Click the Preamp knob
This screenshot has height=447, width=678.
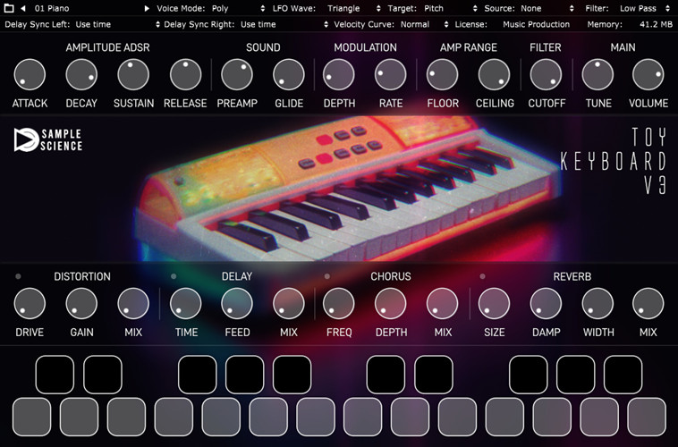point(237,75)
